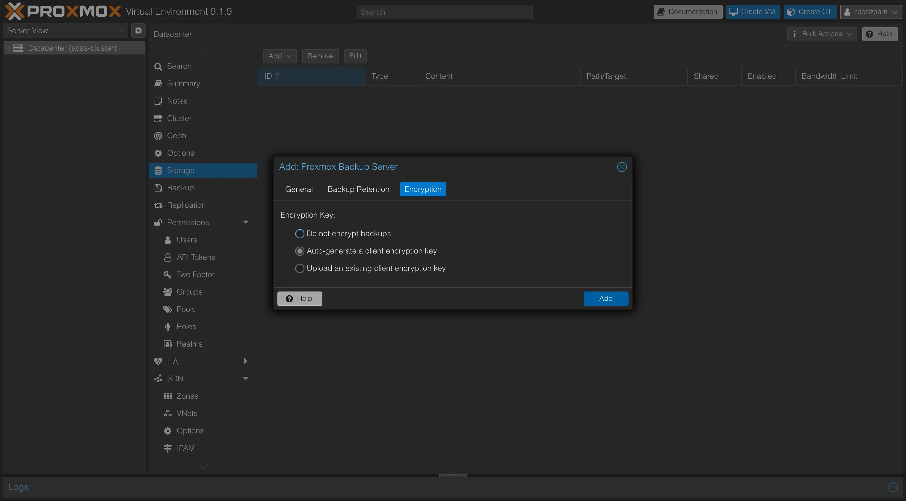Click the gear settings icon beside Server View
This screenshot has height=501, width=906.
click(138, 31)
